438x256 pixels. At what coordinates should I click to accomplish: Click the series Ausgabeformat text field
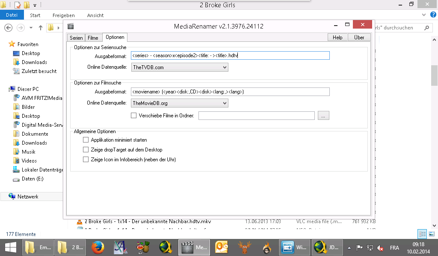230,55
